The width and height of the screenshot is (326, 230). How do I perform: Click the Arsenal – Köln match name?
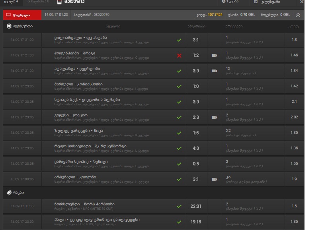[x=75, y=177]
